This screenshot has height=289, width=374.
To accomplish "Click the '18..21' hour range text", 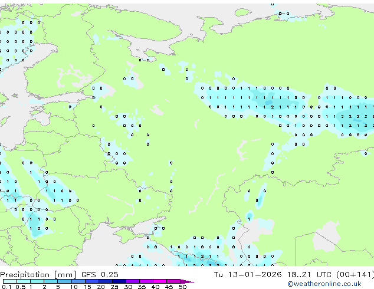I will pyautogui.click(x=299, y=275).
